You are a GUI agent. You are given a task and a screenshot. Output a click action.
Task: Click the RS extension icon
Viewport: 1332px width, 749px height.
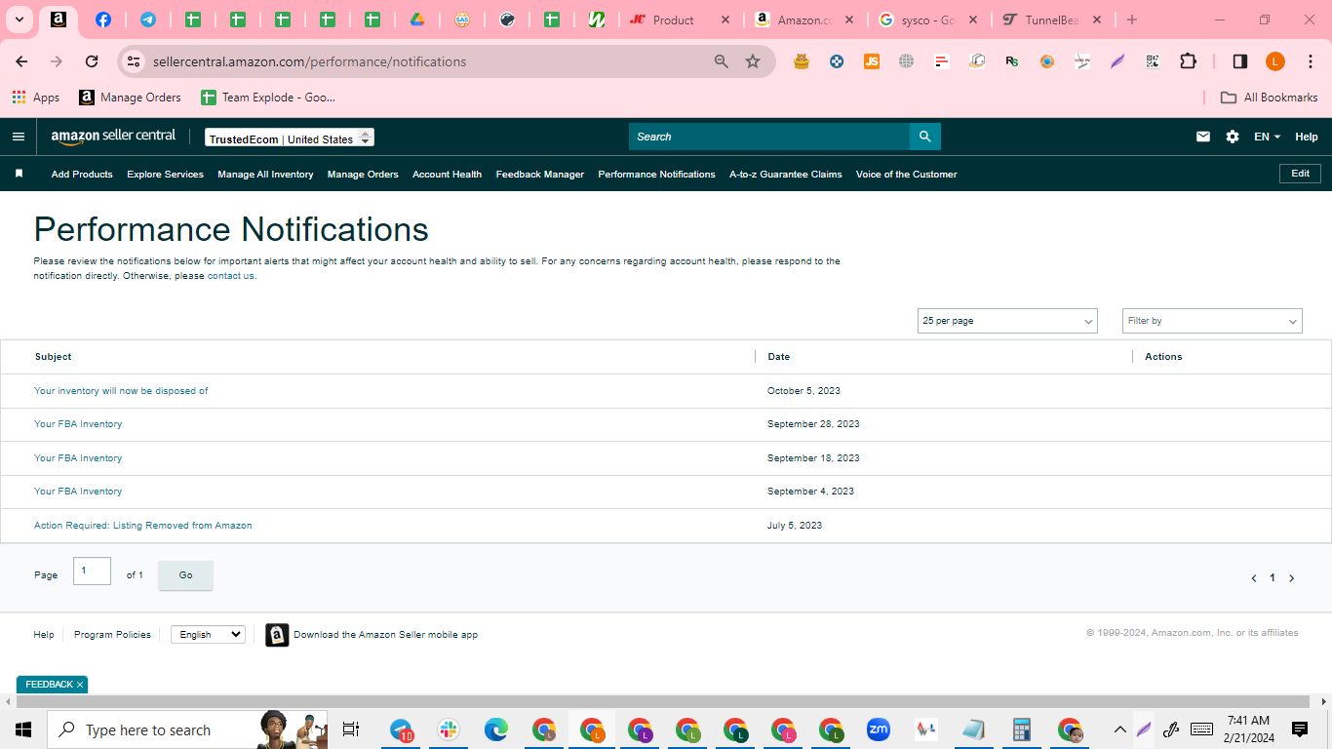pyautogui.click(x=1012, y=61)
